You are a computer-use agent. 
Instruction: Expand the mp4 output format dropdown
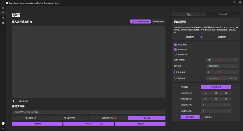[221, 60]
